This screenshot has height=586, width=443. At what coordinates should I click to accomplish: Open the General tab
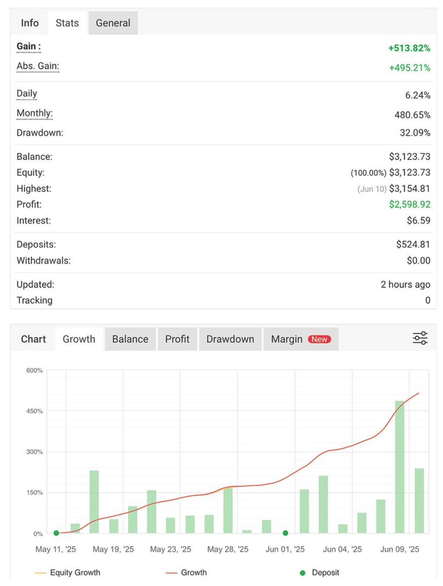point(113,23)
